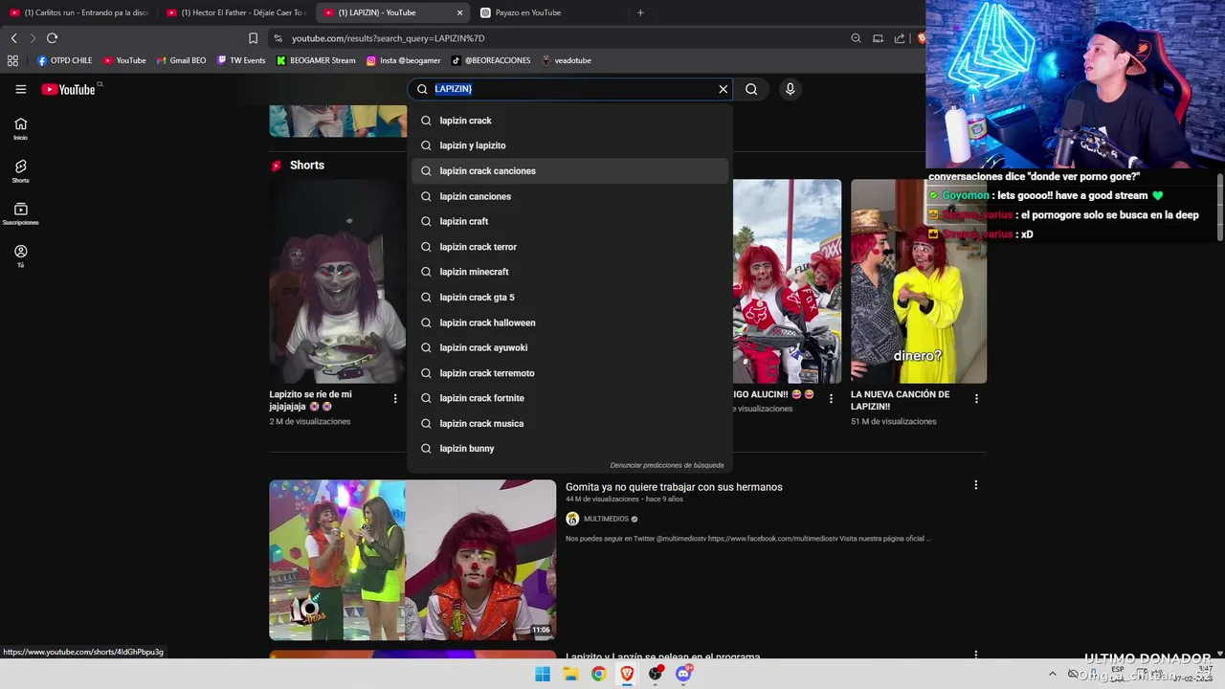1225x689 pixels.
Task: Click Denunciar predicciones de búsqueda
Action: click(x=667, y=465)
